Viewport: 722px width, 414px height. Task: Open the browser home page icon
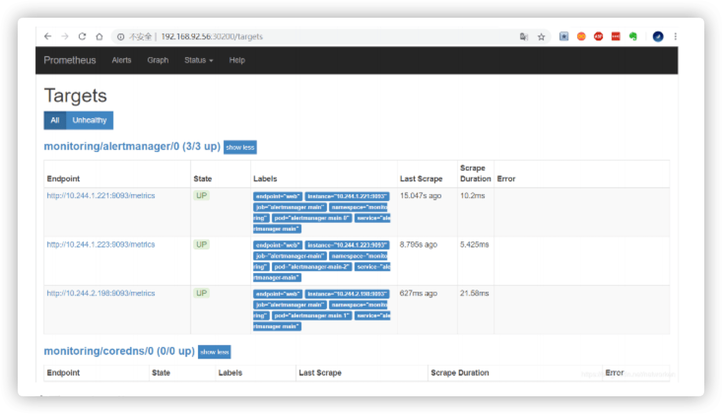(x=99, y=36)
